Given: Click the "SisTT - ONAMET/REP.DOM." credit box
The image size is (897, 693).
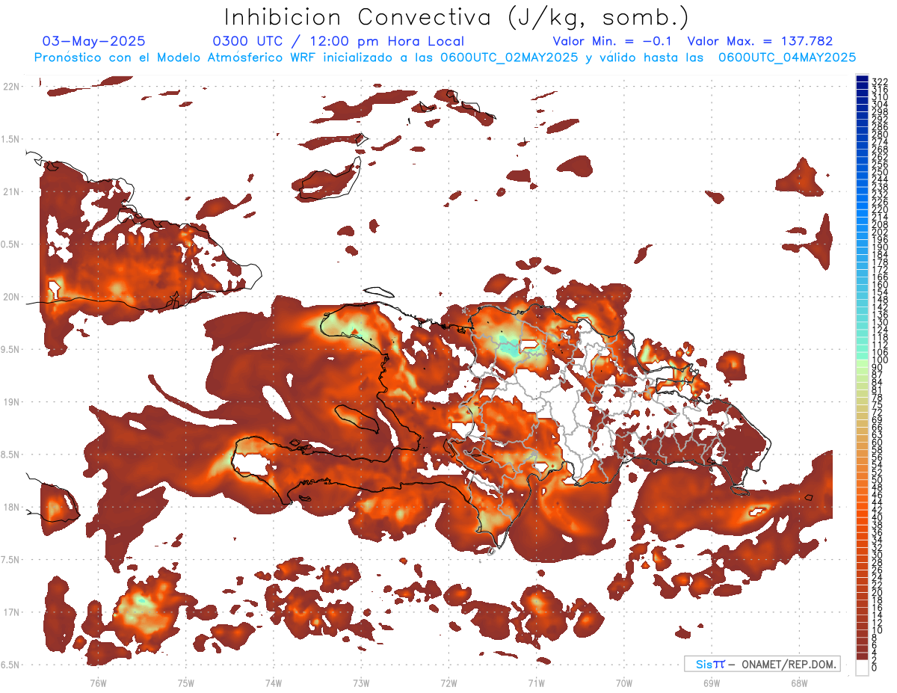Looking at the screenshot, I should (762, 664).
